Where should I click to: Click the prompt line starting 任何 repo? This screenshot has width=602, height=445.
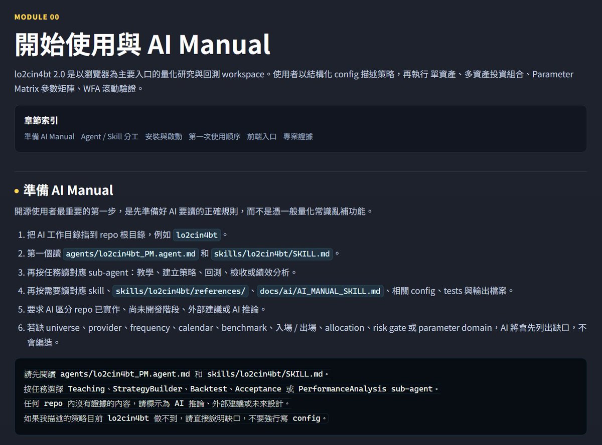pyautogui.click(x=157, y=403)
